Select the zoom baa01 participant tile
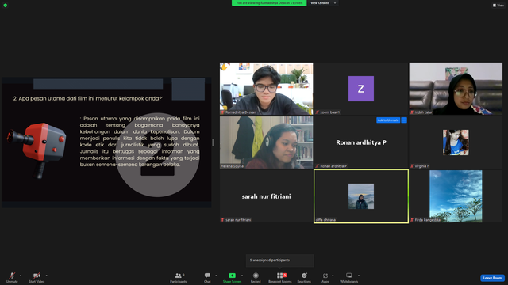 (361, 89)
